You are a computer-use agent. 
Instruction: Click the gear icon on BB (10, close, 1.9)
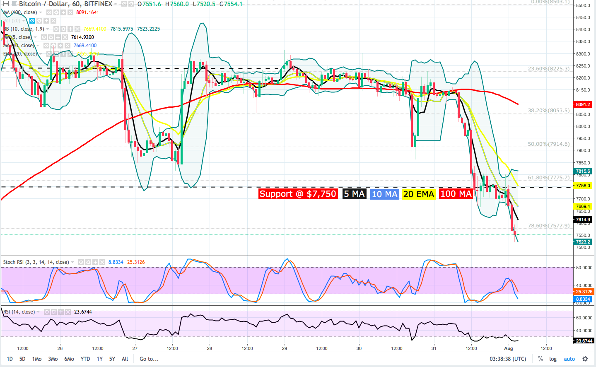point(63,29)
